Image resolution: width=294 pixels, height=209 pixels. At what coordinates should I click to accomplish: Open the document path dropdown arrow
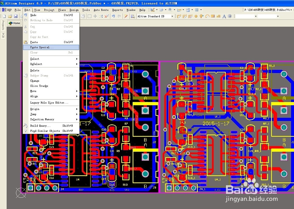(291, 10)
